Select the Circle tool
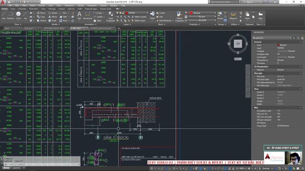This screenshot has height=171, width=305. click(18, 15)
